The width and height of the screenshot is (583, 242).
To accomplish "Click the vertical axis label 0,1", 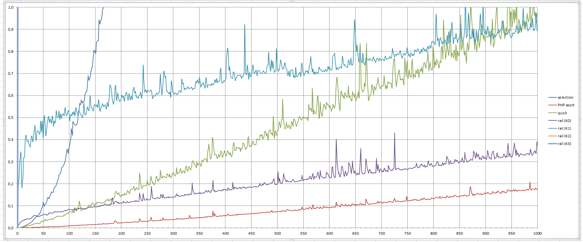I will [11, 206].
